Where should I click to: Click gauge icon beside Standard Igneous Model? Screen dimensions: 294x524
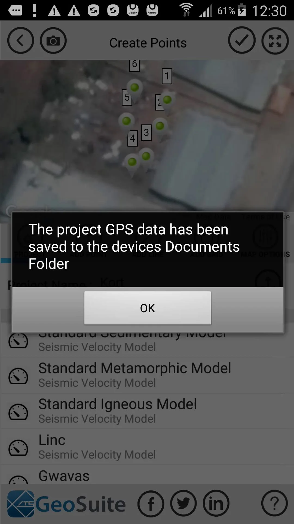point(18,412)
